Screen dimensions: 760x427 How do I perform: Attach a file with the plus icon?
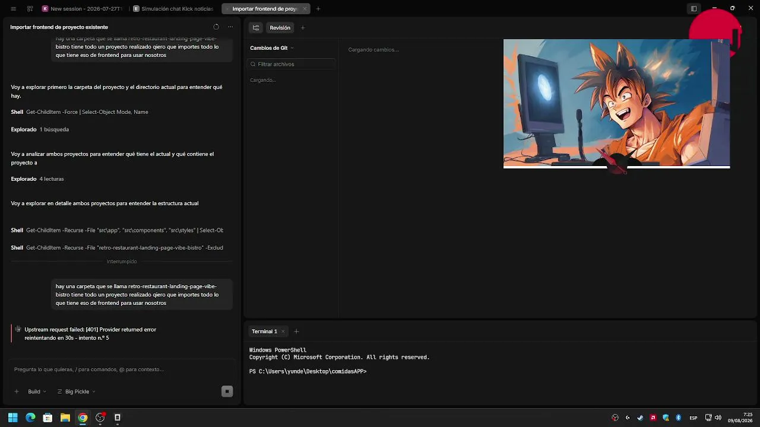point(17,391)
